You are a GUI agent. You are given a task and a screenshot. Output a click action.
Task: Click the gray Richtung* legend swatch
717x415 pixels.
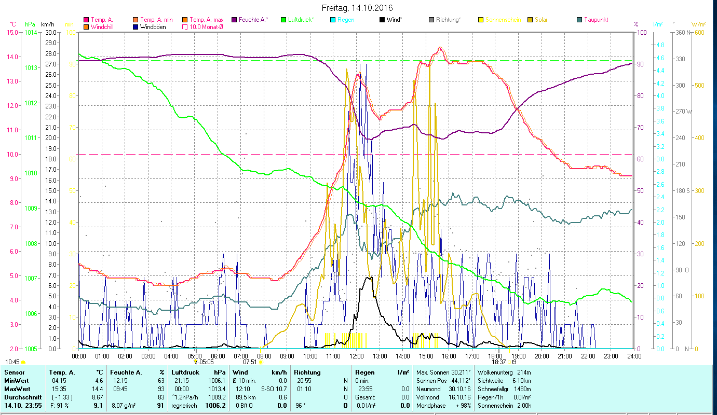(x=432, y=20)
